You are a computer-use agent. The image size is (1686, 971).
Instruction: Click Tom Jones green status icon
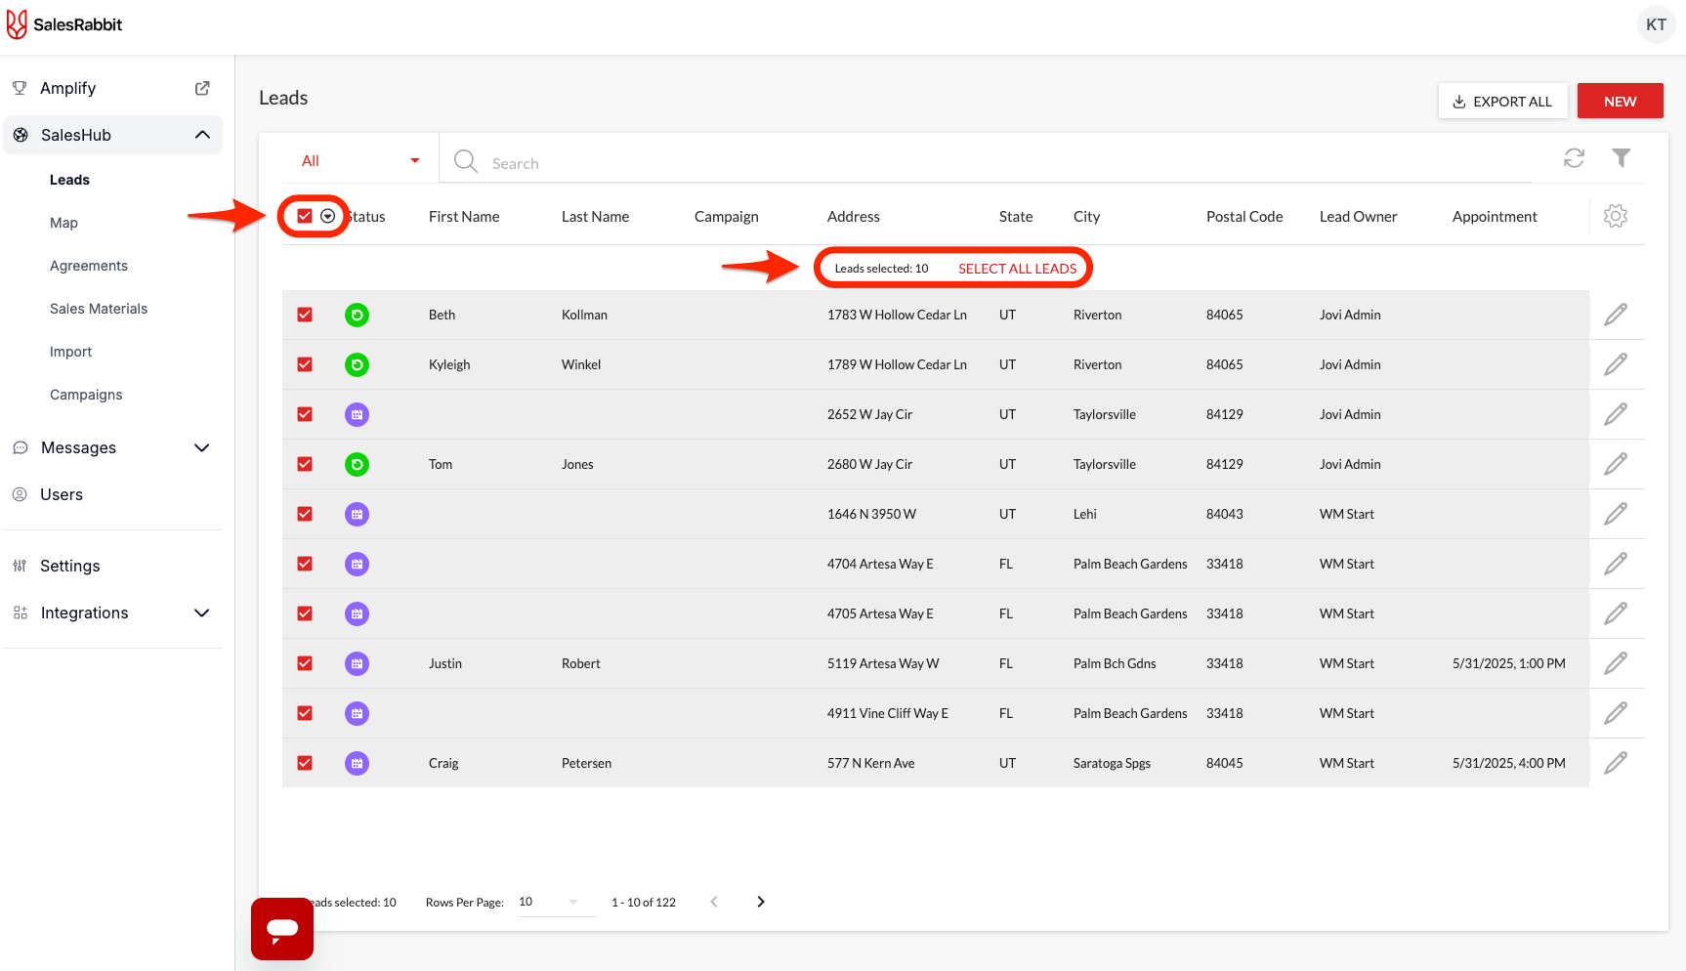coord(357,464)
